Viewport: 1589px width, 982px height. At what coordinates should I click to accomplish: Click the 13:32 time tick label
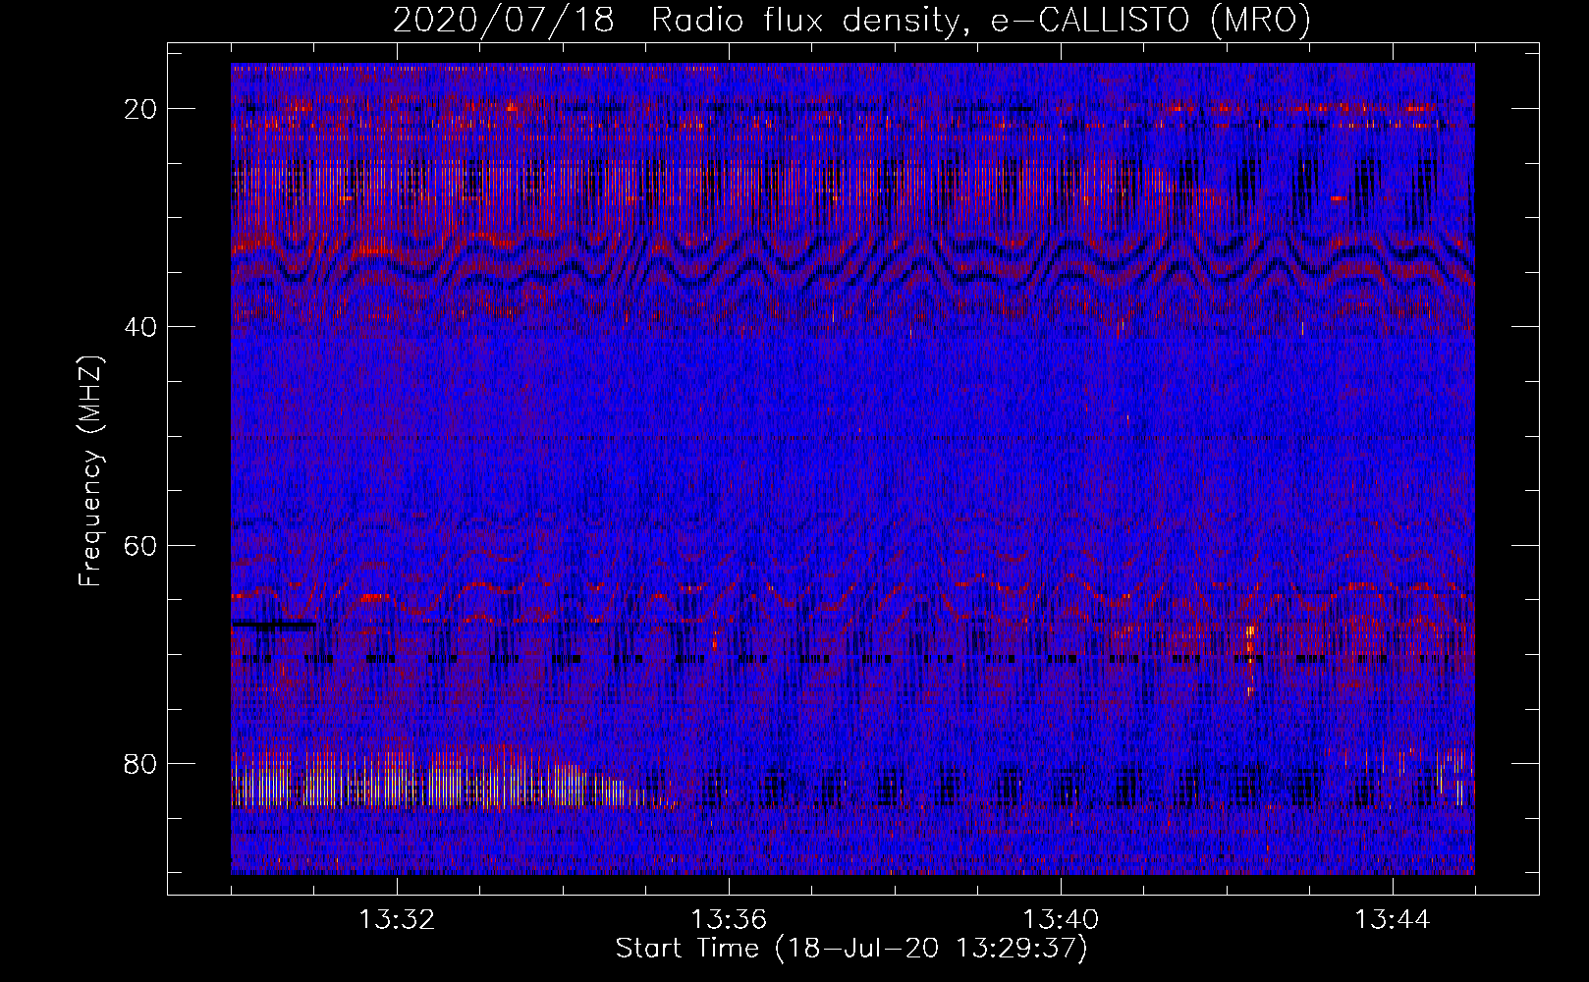coord(397,920)
